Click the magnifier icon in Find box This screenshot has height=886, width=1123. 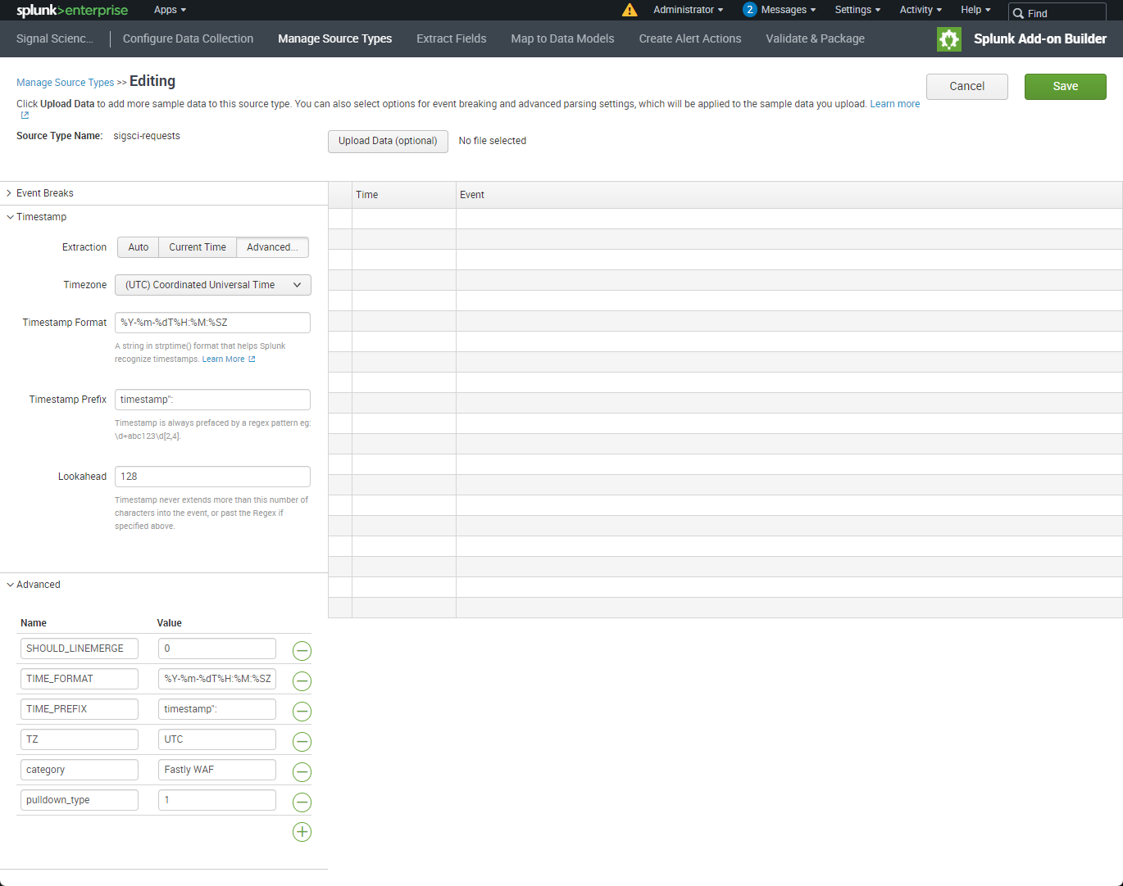point(1019,13)
